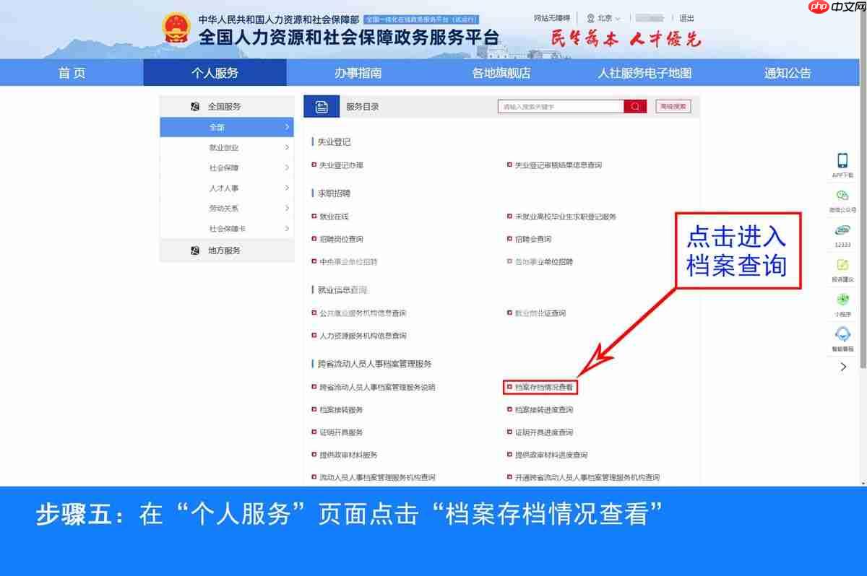
Task: Go to 人社服务电子地图 page
Action: pos(643,72)
